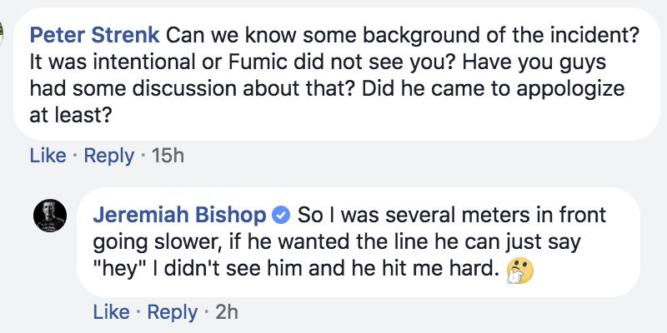The width and height of the screenshot is (667, 333).
Task: Open the 15h comment timestamp
Action: pyautogui.click(x=168, y=155)
